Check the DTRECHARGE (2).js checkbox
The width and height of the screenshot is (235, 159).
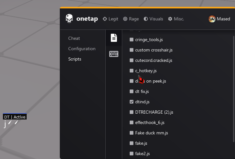point(132,112)
